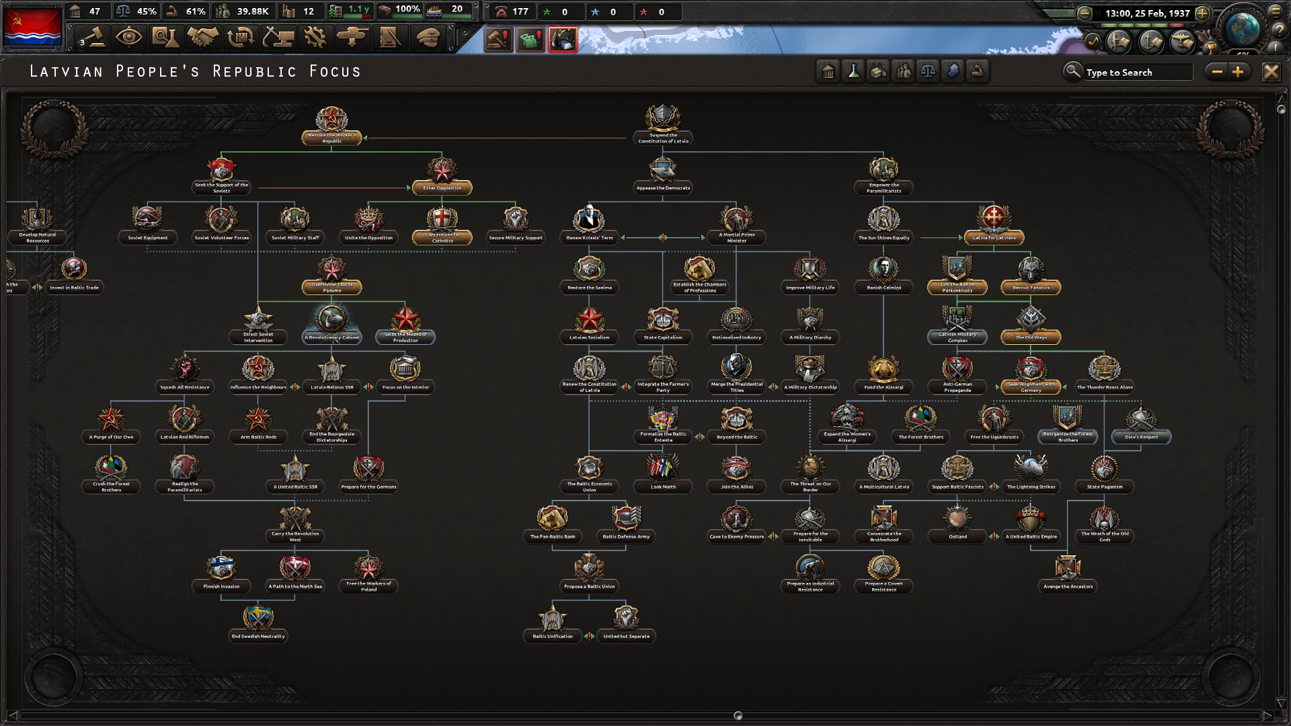
Task: Click the horizontal scrollbar right arrow
Action: 1267,715
